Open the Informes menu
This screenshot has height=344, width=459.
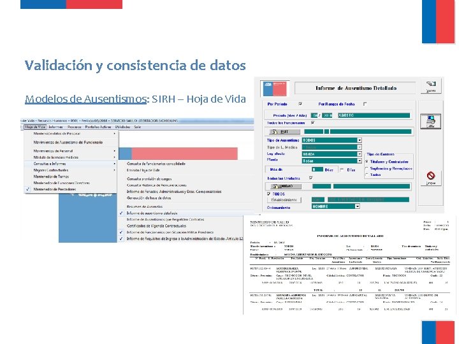55,127
